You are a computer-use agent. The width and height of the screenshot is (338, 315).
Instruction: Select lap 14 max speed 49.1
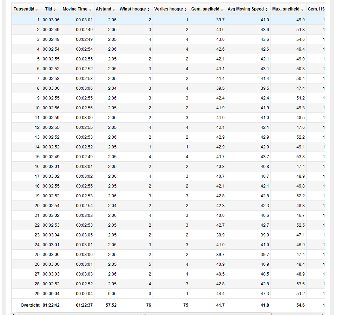pos(301,147)
